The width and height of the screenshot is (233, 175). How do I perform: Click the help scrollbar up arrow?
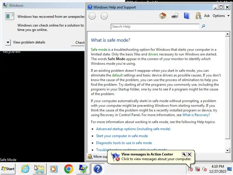[227, 34]
